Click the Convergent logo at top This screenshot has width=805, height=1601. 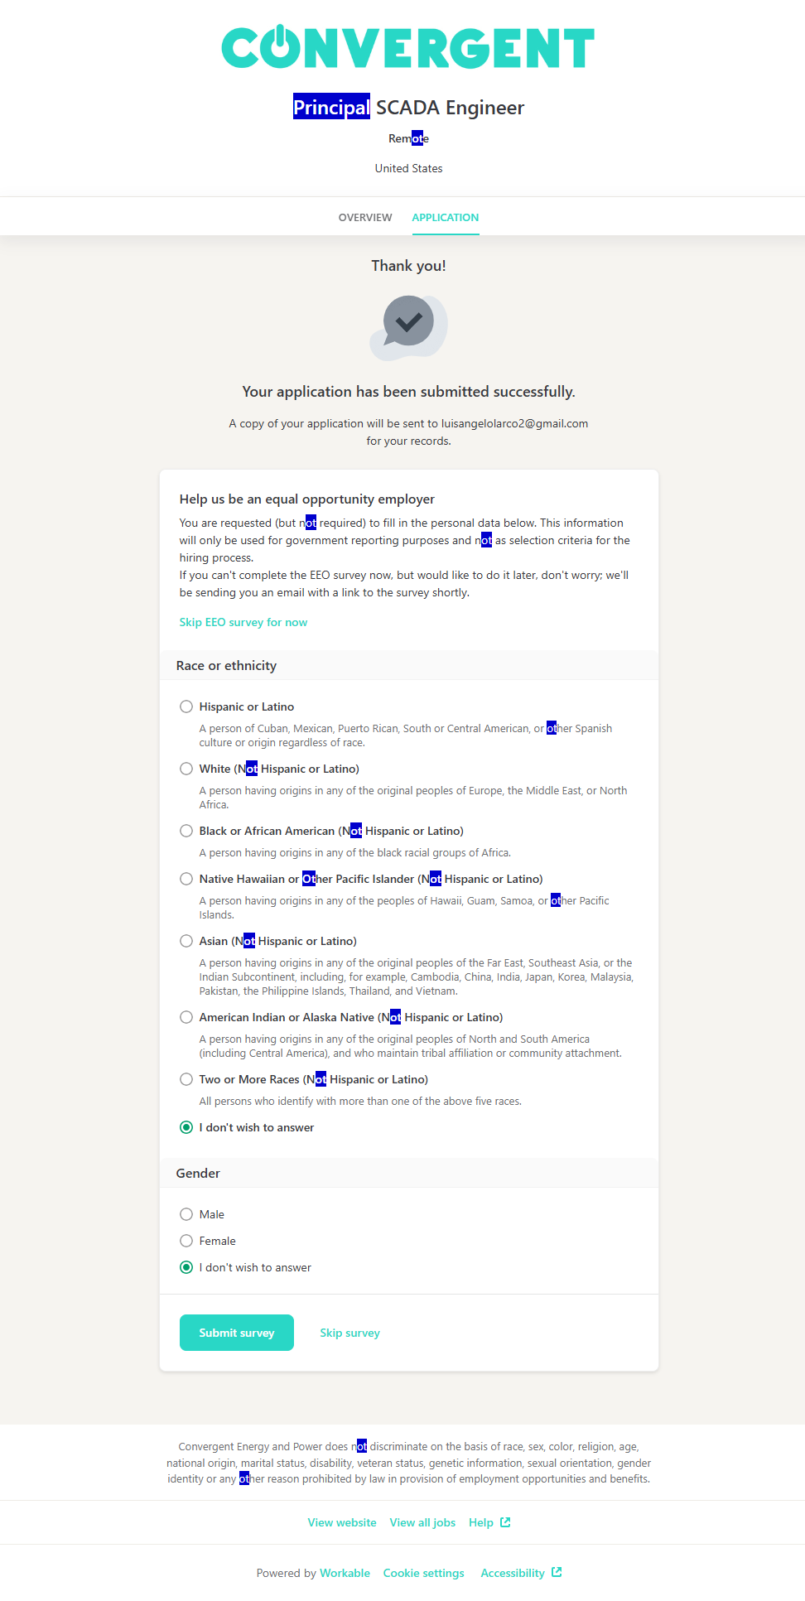[x=407, y=48]
